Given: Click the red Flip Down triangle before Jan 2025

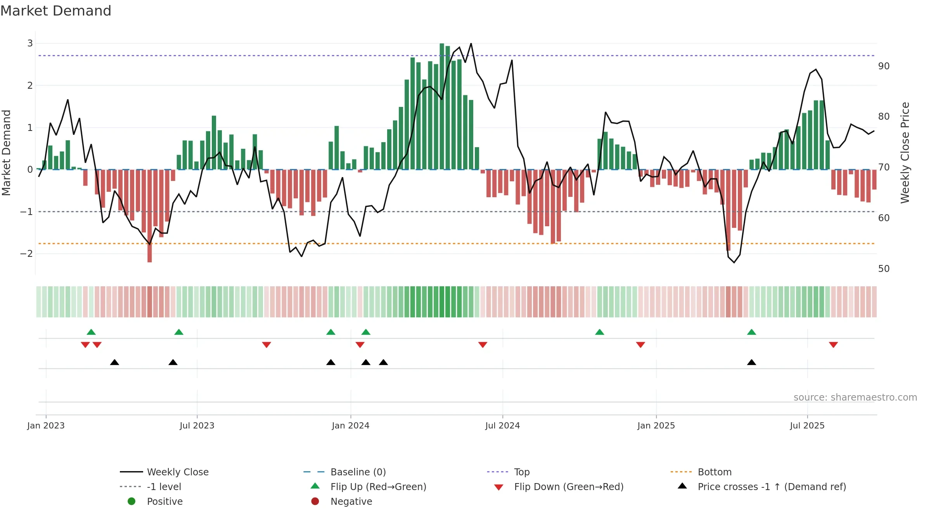Looking at the screenshot, I should [x=641, y=345].
